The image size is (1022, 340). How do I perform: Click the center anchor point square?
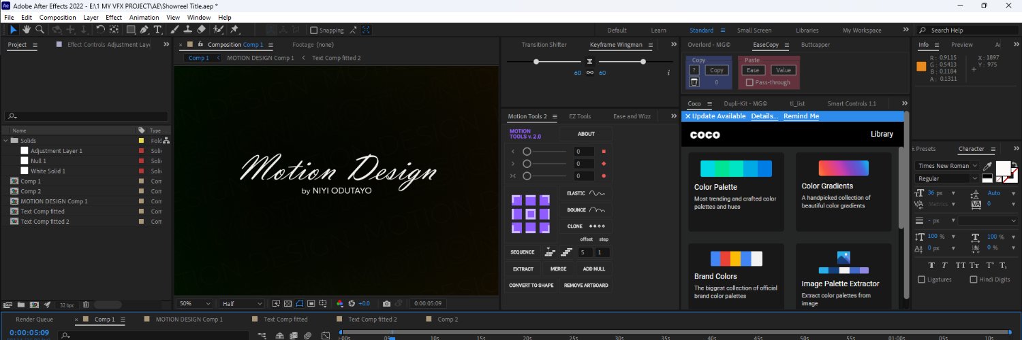pos(530,214)
